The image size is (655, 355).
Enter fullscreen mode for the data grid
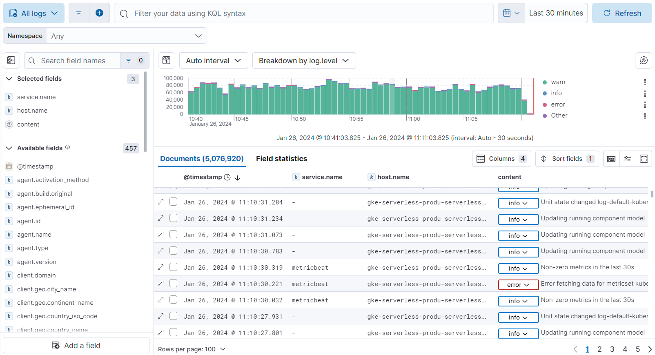pyautogui.click(x=644, y=159)
